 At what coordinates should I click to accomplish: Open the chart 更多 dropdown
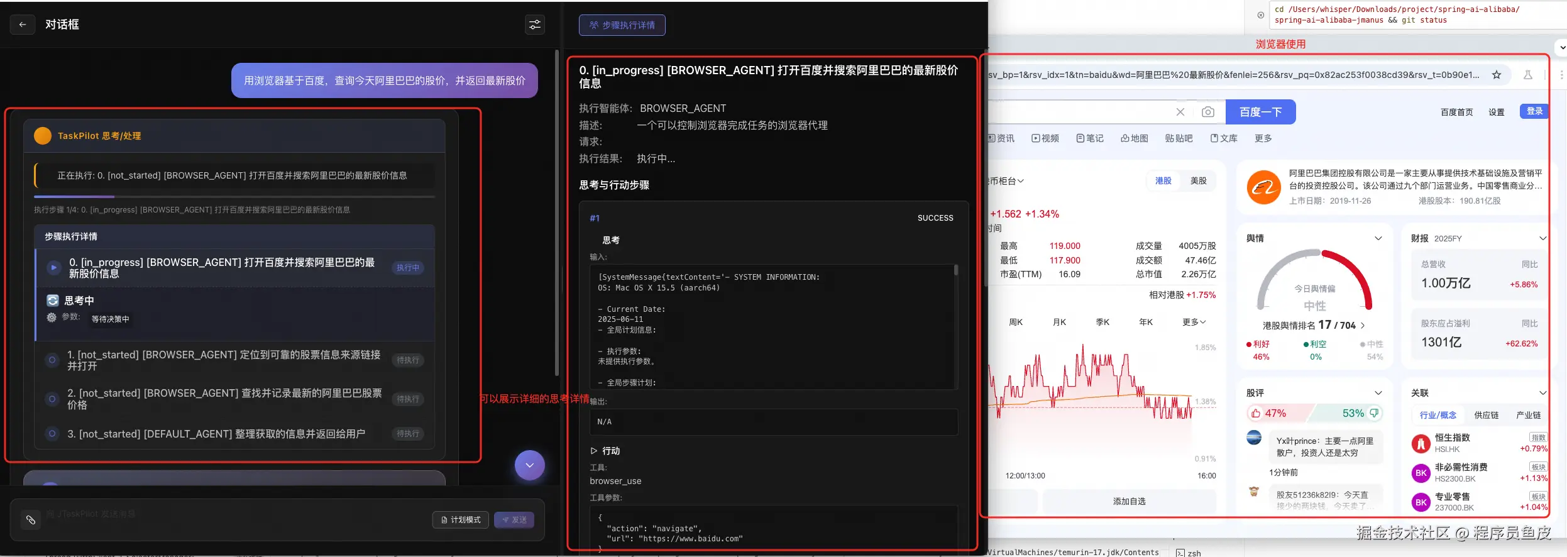coord(1194,322)
